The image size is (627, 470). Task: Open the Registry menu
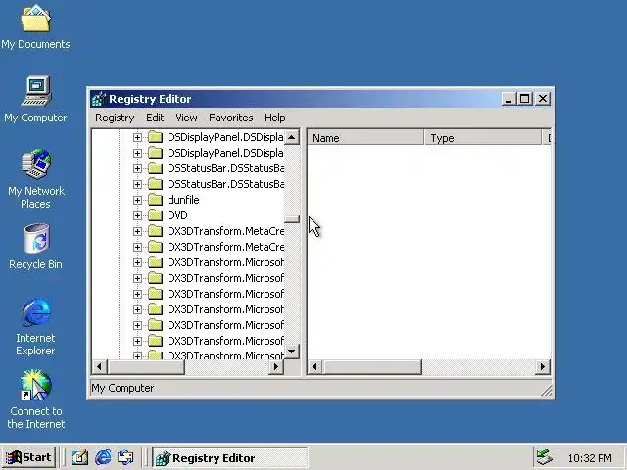(x=115, y=117)
